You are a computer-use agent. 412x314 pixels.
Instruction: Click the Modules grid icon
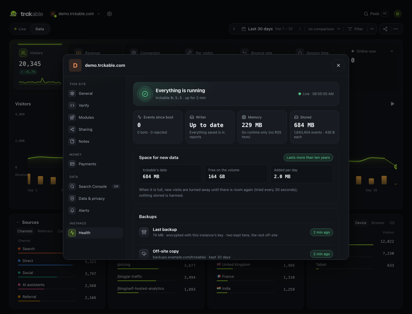coord(72,118)
